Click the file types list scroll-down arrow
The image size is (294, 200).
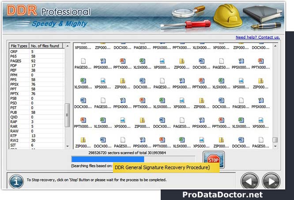click(68, 146)
